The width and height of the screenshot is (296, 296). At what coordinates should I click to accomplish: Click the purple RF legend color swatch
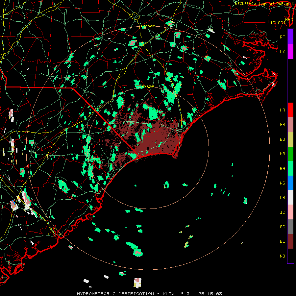point(290,37)
